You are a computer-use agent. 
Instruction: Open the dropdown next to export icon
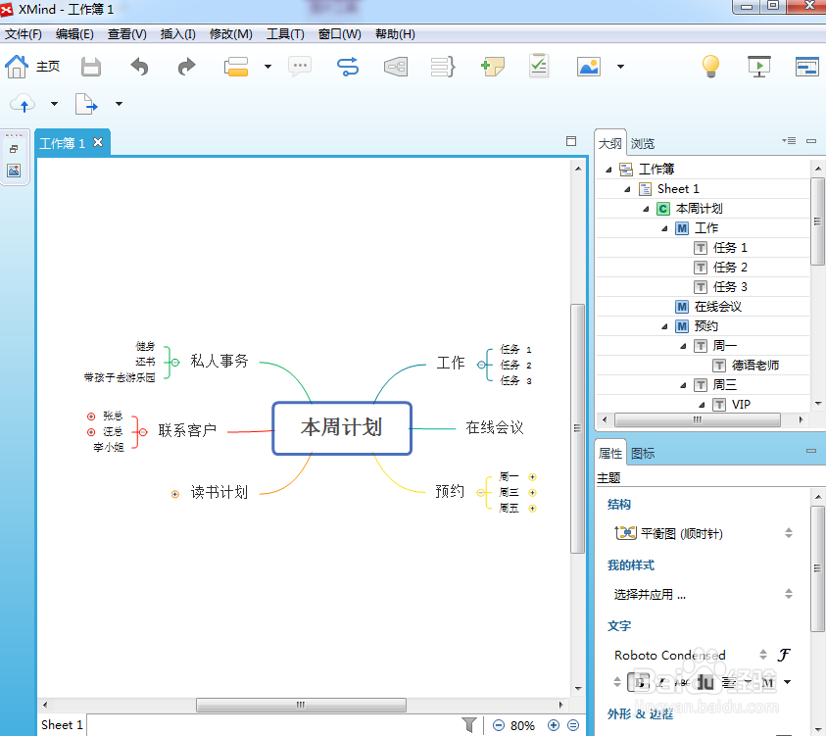point(120,104)
